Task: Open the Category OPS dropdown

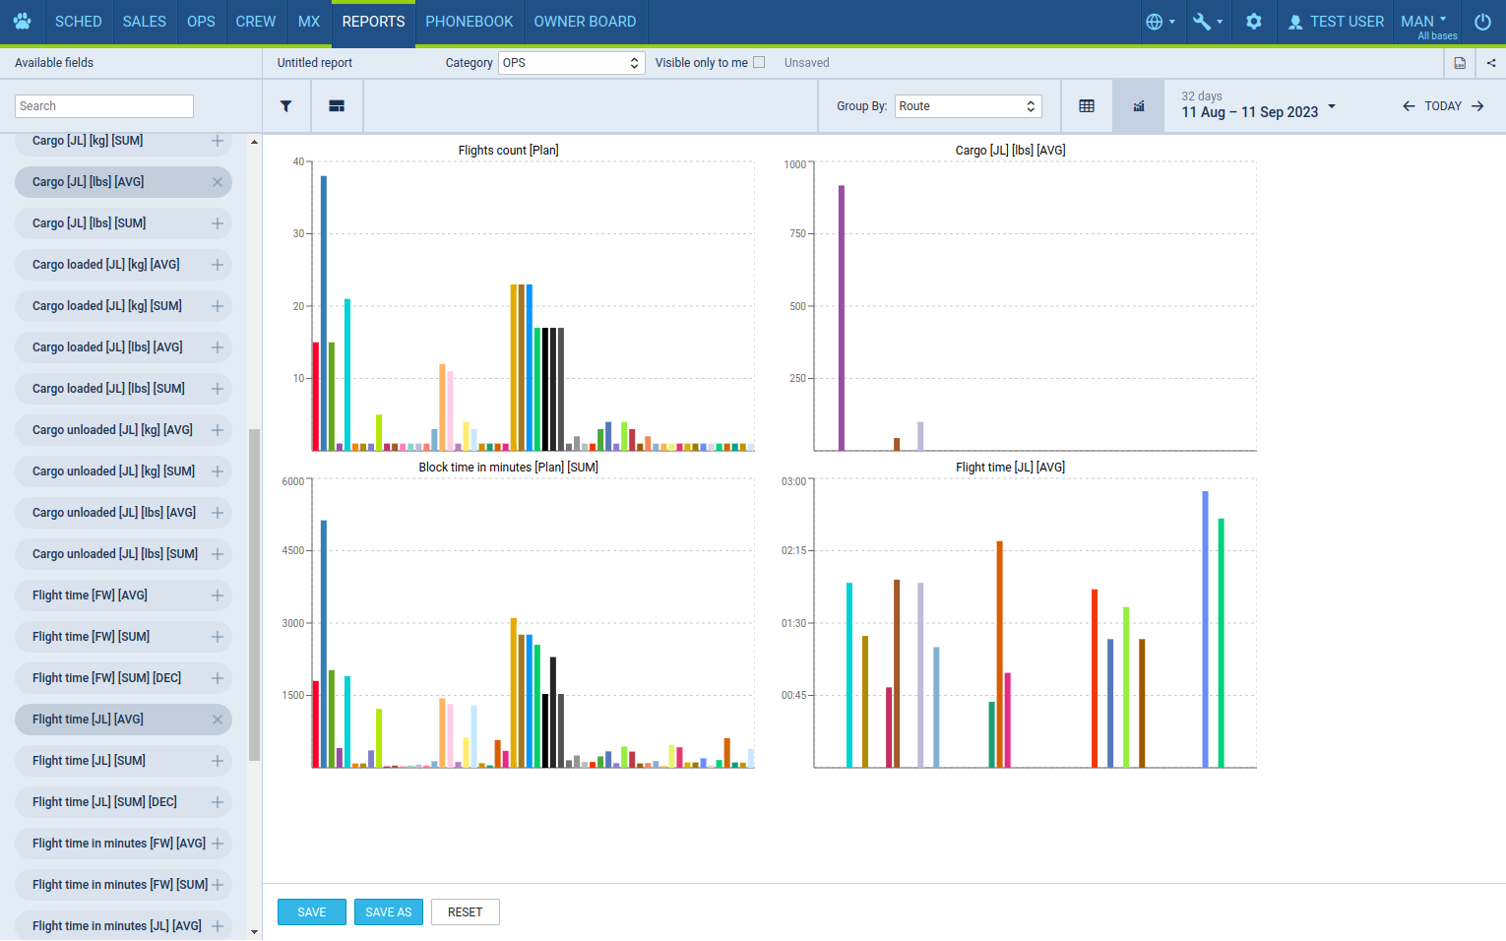Action: pos(571,63)
